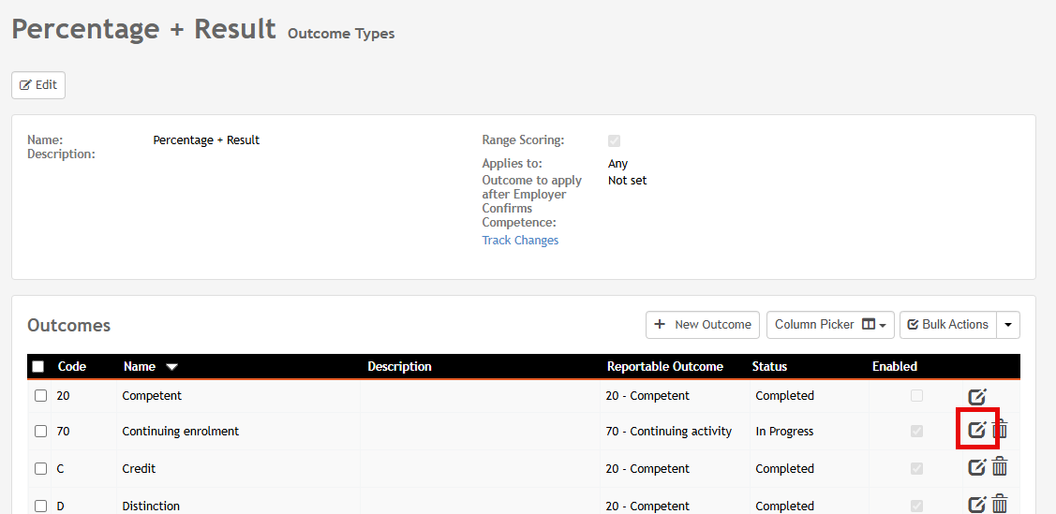Open the Track Changes link
Viewport: 1056px width, 514px height.
click(520, 241)
